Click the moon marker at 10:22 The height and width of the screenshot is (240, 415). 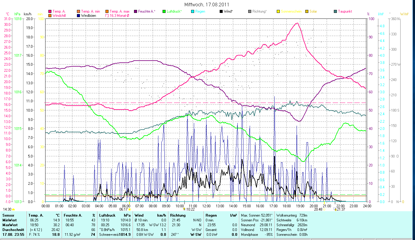(x=184, y=209)
